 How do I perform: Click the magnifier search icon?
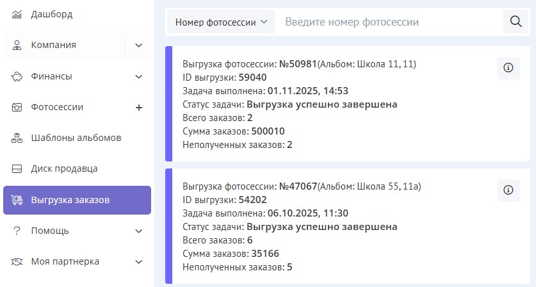click(x=516, y=22)
